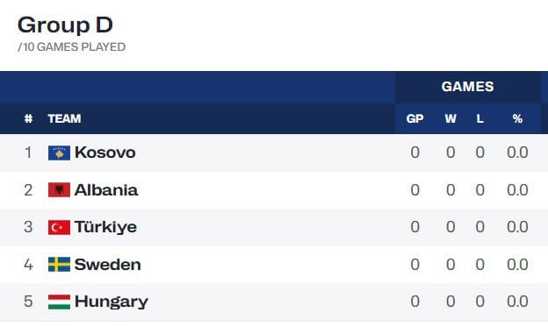Sort by the % column header
This screenshot has width=548, height=327.
[x=517, y=118]
